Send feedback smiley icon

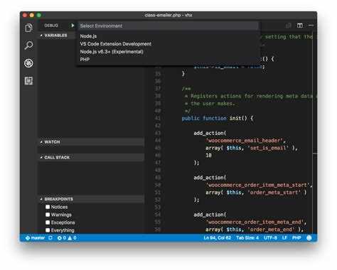point(309,238)
